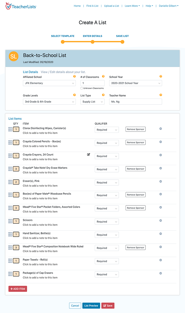Click the List Preview button
Screen dimensions: 185x313
click(91, 306)
